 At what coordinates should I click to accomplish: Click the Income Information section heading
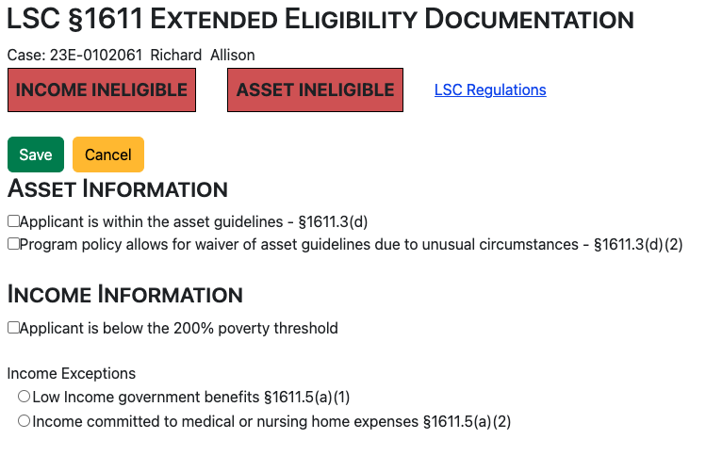[125, 294]
